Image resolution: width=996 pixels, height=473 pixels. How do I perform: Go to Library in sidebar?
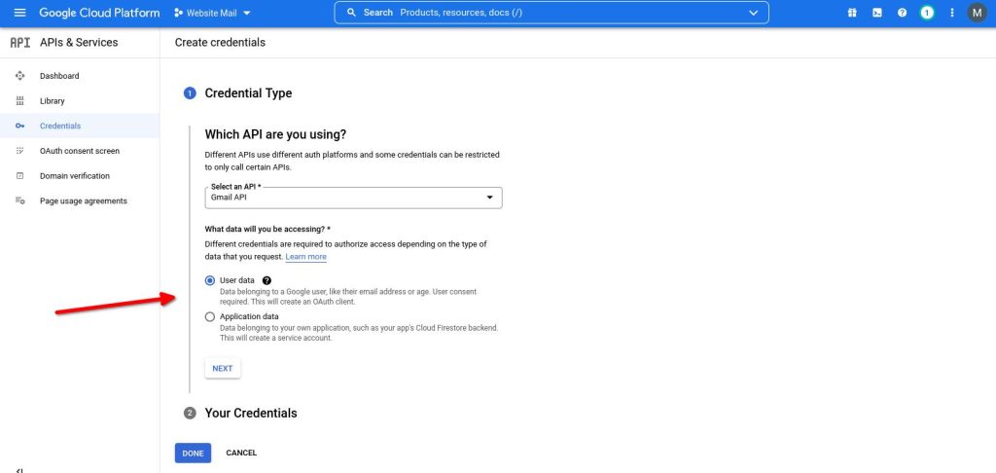coord(53,101)
